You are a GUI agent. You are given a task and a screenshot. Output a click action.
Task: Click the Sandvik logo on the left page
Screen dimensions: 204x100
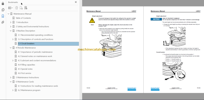click(x=132, y=89)
